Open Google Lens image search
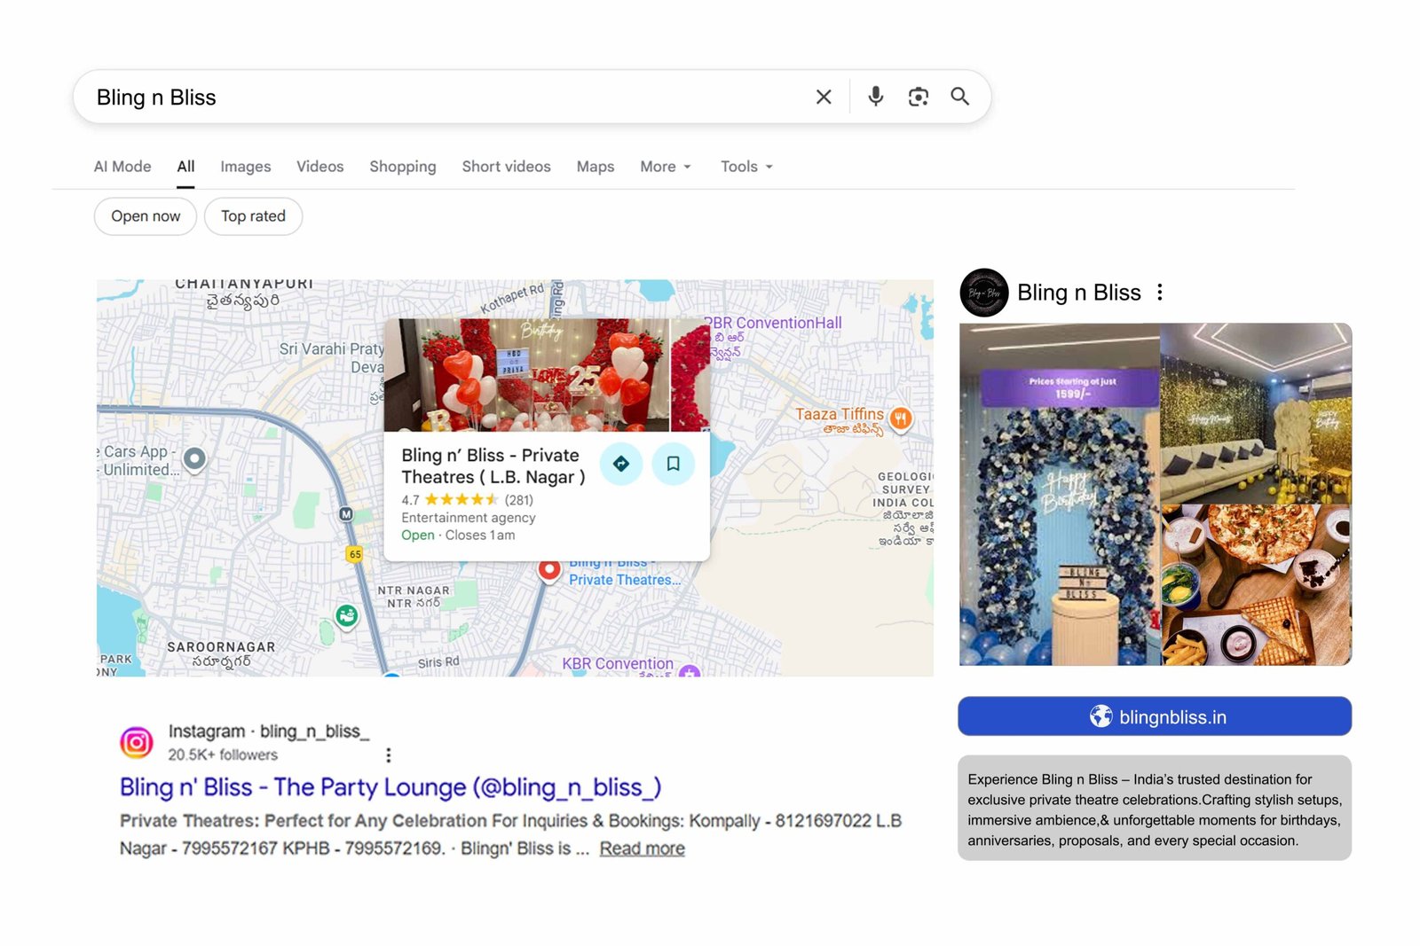This screenshot has width=1420, height=946. click(x=918, y=97)
